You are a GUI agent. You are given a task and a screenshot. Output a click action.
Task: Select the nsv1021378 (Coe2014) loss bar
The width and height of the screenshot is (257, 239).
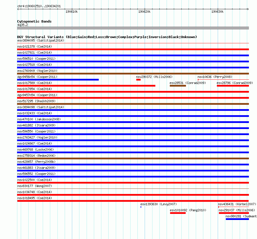133,49
